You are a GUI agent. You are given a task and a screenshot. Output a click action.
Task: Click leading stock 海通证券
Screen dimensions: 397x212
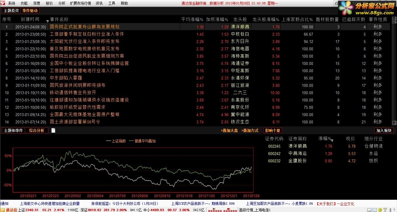(240, 63)
